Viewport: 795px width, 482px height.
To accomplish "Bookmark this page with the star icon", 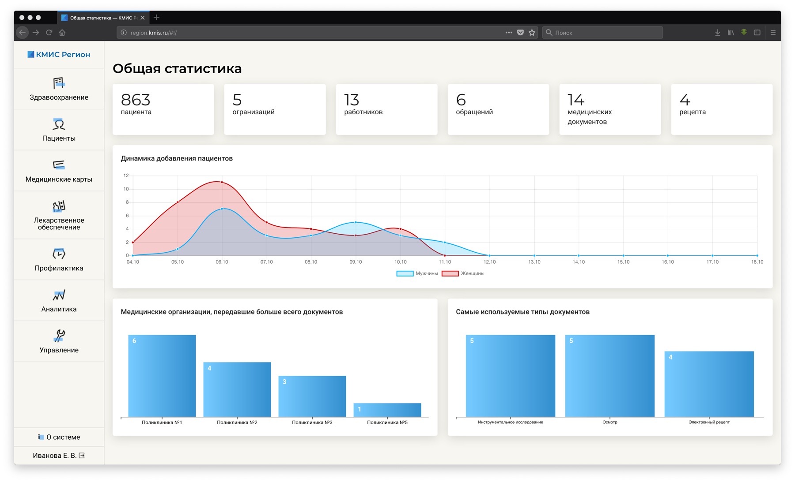I will tap(532, 33).
